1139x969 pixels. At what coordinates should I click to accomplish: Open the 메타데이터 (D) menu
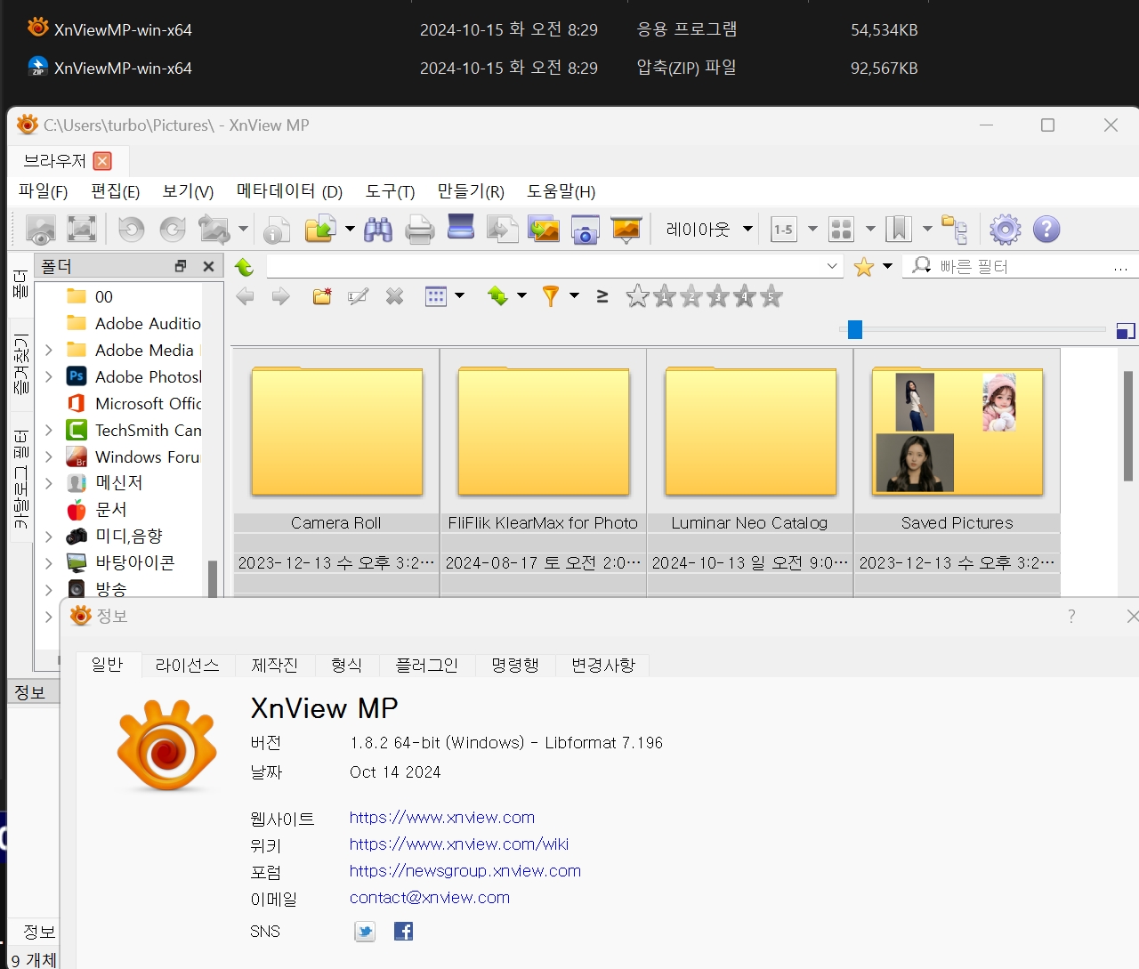289,191
